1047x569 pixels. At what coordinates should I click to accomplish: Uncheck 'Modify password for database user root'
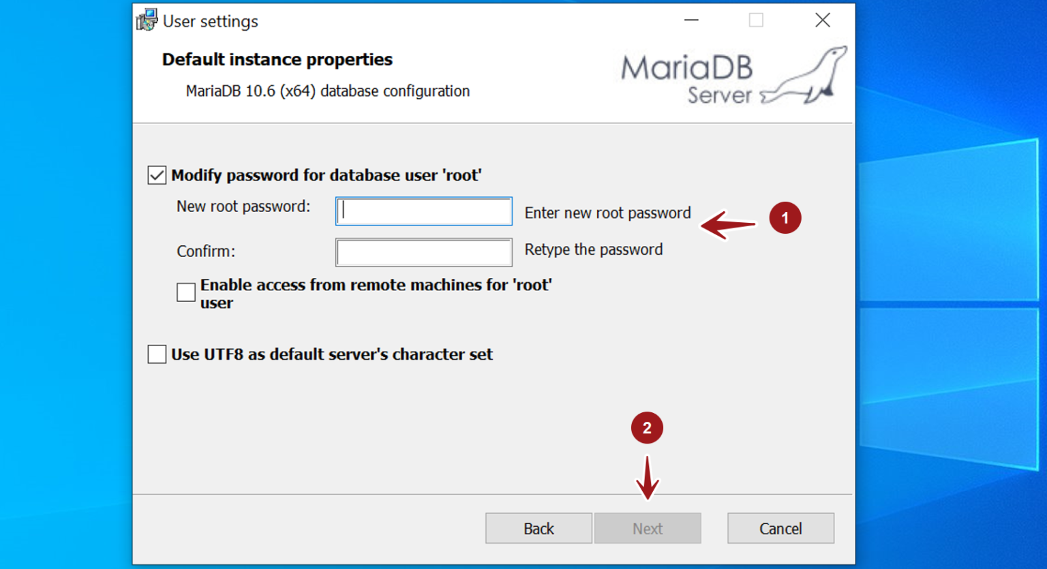[x=156, y=175]
